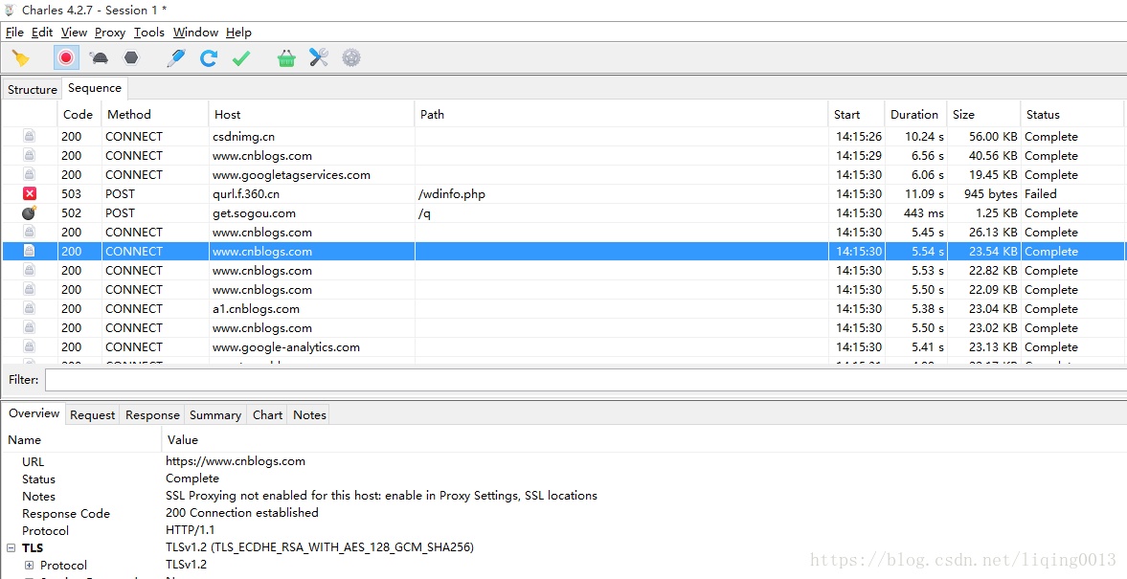The width and height of the screenshot is (1127, 579).
Task: Expand the Protocol node under TLS
Action: click(x=29, y=565)
